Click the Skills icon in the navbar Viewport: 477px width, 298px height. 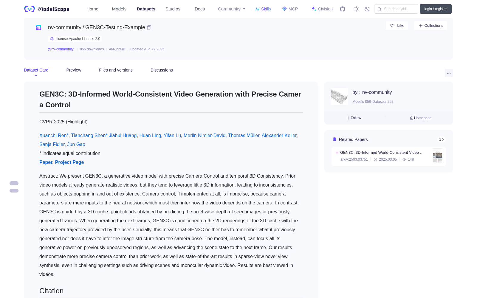(257, 9)
